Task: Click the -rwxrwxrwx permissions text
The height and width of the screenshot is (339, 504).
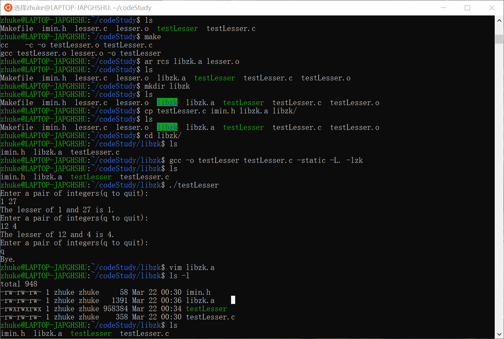Action: point(21,309)
